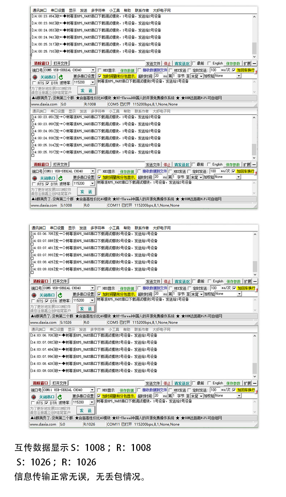Open 串口设置 menu in topmost window
The image size is (286, 497).
click(58, 11)
